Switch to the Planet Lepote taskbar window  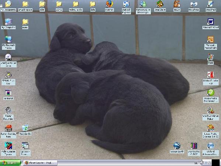(40, 163)
